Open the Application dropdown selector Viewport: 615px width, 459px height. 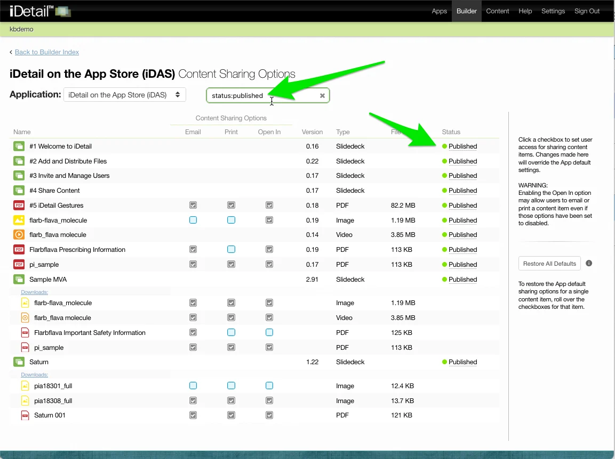click(125, 95)
